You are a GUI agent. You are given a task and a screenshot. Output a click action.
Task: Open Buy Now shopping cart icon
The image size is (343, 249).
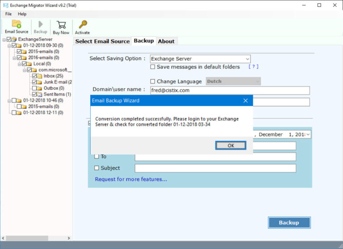pyautogui.click(x=61, y=25)
